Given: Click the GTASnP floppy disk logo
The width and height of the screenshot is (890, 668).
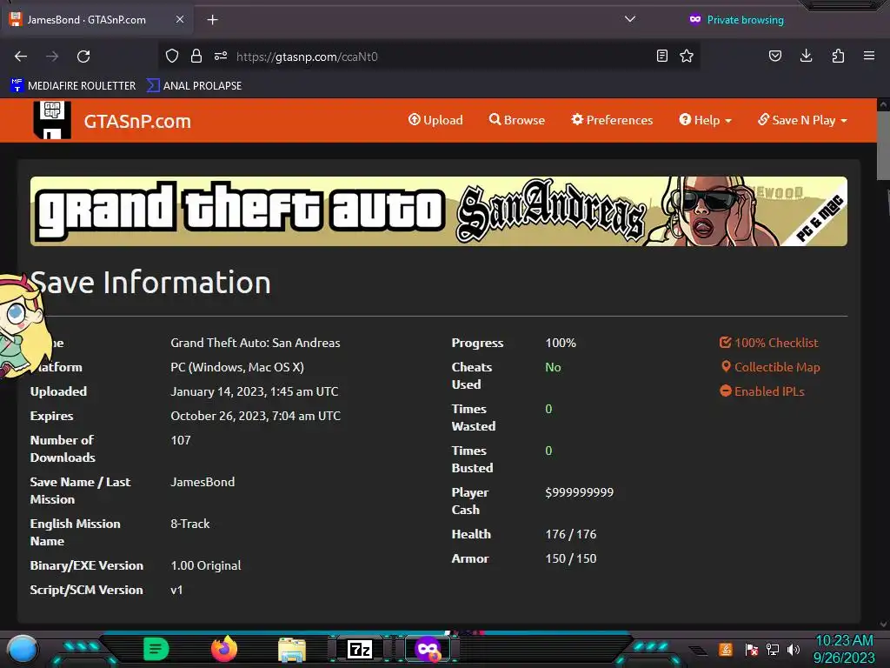Looking at the screenshot, I should coord(52,120).
